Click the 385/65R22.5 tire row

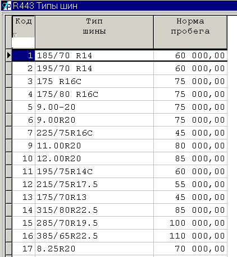pyautogui.click(x=120, y=236)
